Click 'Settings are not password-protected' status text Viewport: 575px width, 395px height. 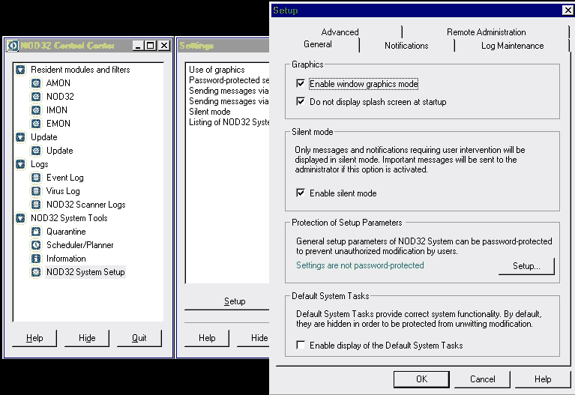pos(360,265)
